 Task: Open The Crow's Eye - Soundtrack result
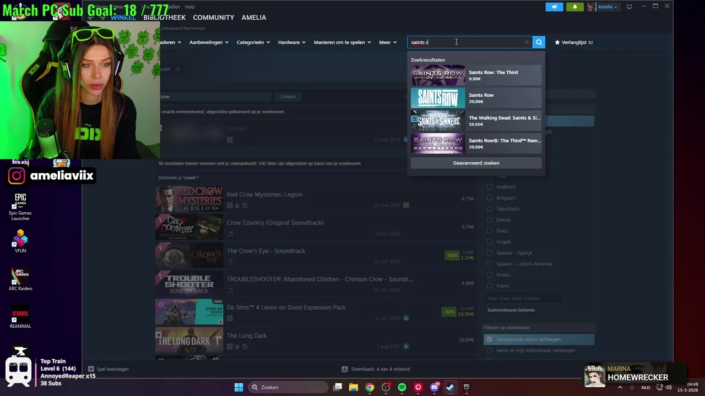click(x=315, y=255)
